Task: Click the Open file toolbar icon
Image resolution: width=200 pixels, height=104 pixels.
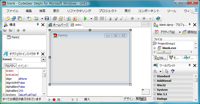Action: coord(36,18)
